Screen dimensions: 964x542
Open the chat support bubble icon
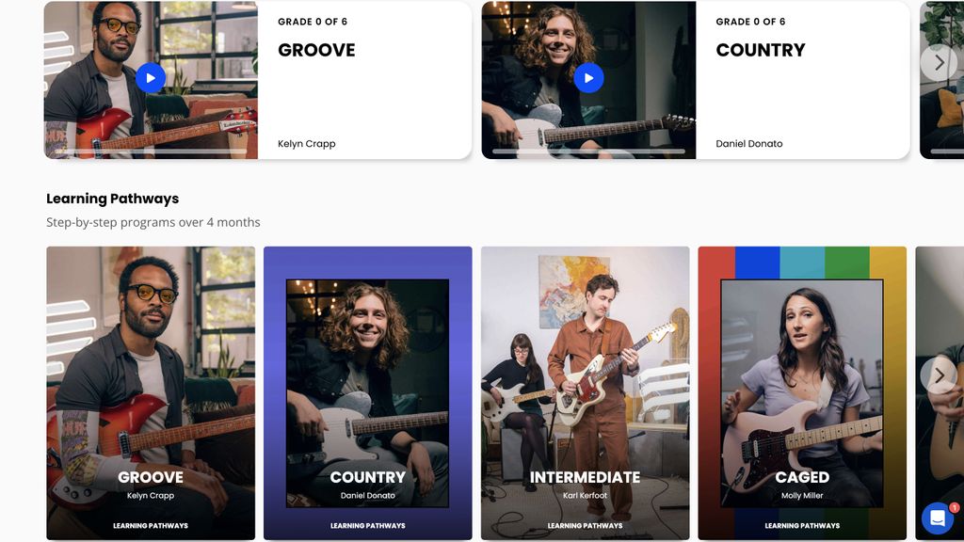coord(938,518)
